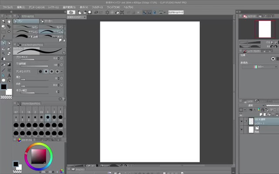Open the Layer menu

tap(53, 7)
